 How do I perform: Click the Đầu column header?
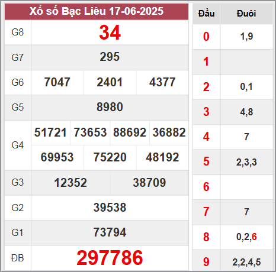[207, 14]
